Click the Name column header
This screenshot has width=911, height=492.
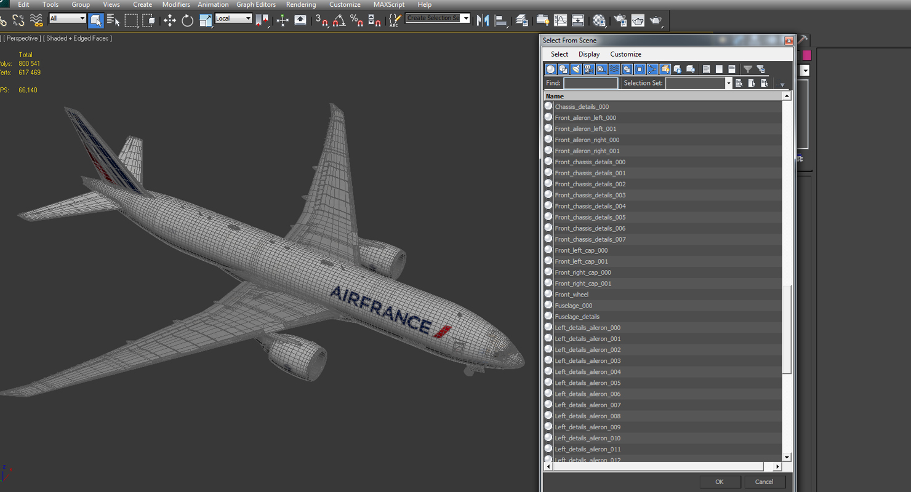(663, 96)
